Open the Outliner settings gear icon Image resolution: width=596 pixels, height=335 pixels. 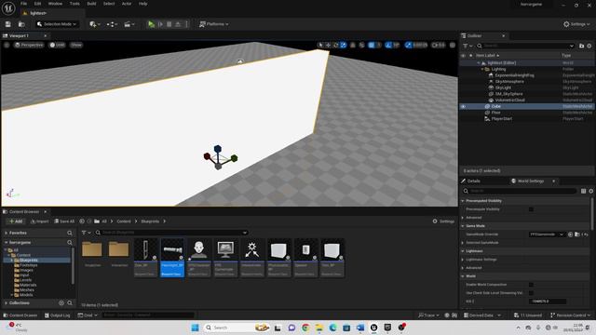point(589,46)
